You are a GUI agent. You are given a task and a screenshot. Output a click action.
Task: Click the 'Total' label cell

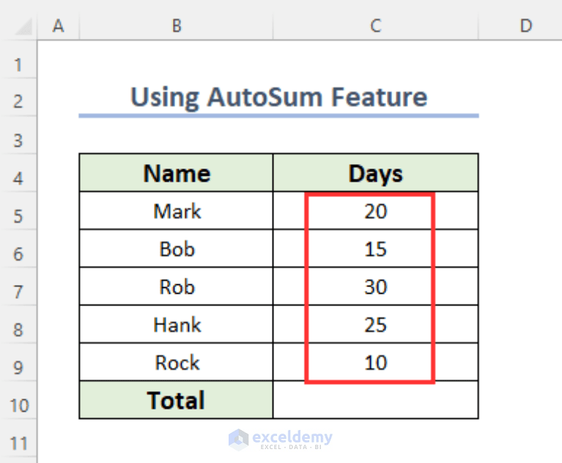tap(177, 400)
